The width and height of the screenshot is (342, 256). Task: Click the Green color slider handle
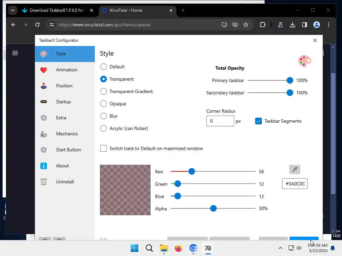click(178, 184)
